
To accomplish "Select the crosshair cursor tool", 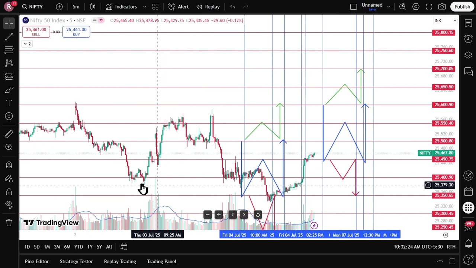I will pyautogui.click(x=9, y=23).
